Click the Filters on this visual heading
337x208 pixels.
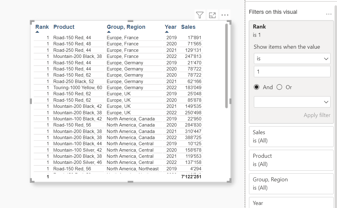pos(273,12)
